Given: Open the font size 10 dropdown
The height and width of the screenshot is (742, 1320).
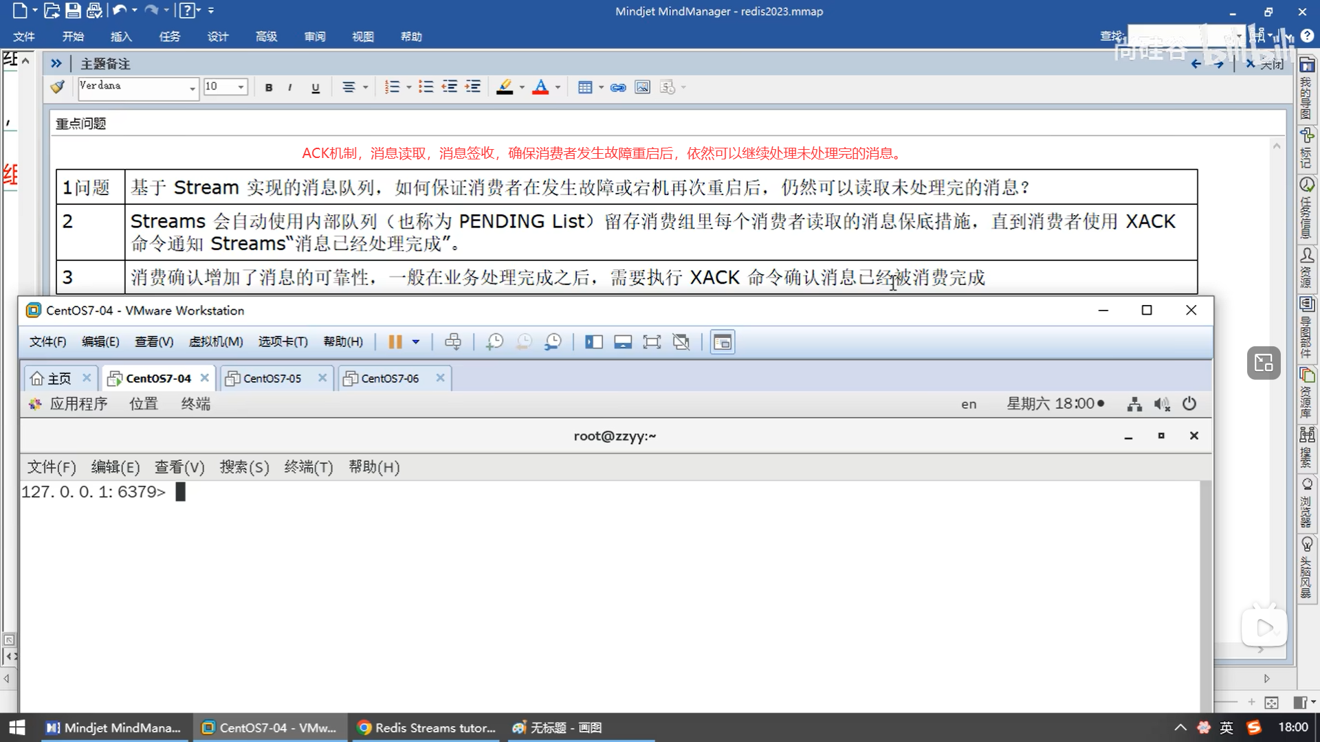Looking at the screenshot, I should tap(241, 87).
